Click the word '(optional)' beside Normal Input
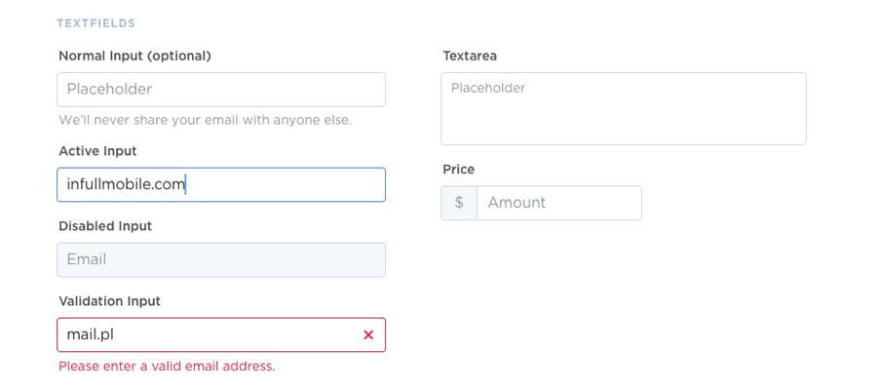 pyautogui.click(x=179, y=56)
